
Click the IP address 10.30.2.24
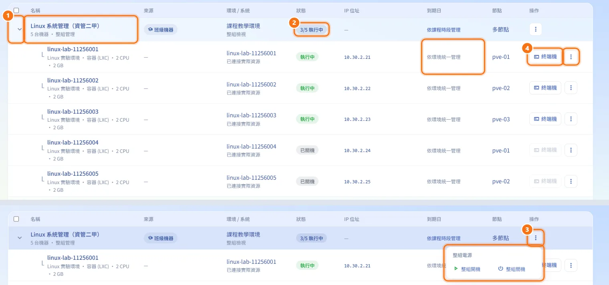click(x=357, y=151)
